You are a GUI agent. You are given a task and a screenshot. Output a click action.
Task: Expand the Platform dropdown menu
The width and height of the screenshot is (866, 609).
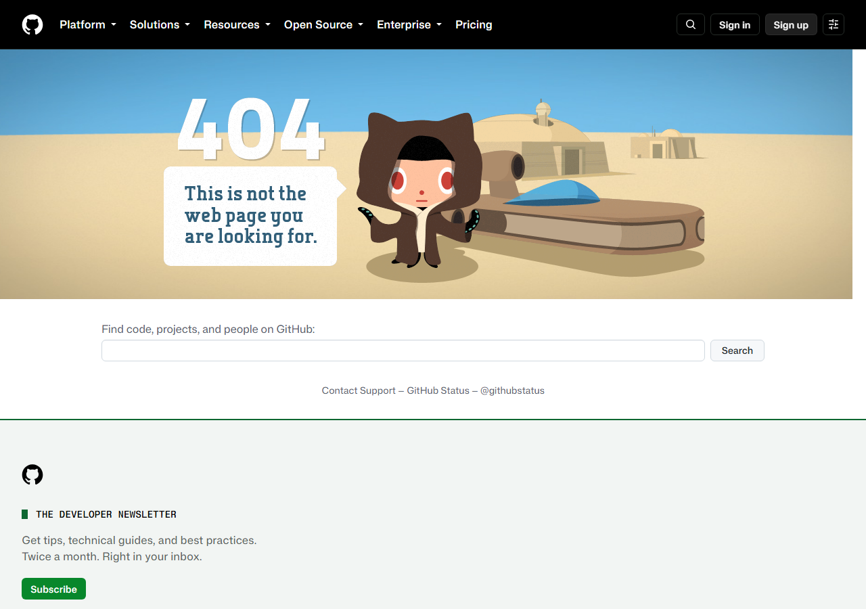[x=88, y=24]
